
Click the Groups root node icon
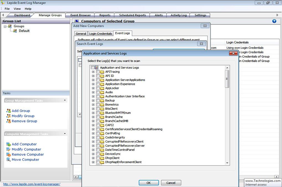click(x=10, y=26)
